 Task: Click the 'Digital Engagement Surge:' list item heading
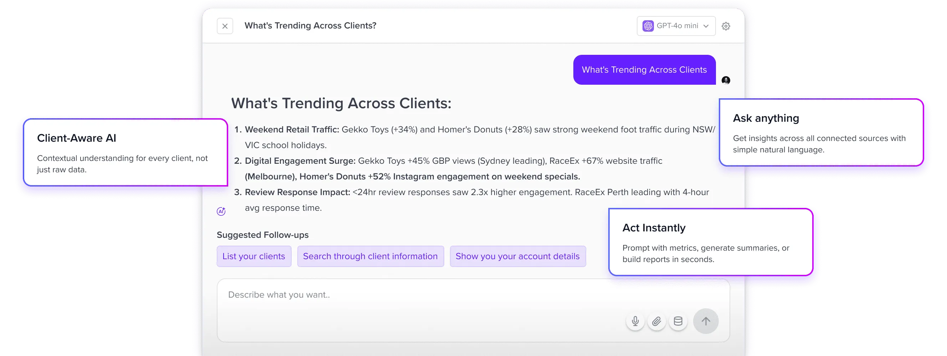300,161
